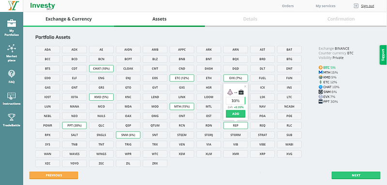Close the REP allocation popup
This screenshot has width=387, height=185.
245,86
